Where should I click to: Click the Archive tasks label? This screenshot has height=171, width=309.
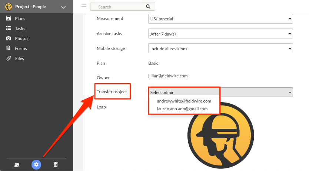pos(109,34)
